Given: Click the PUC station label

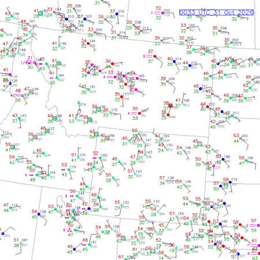Looking at the screenshot, I should [94, 247].
